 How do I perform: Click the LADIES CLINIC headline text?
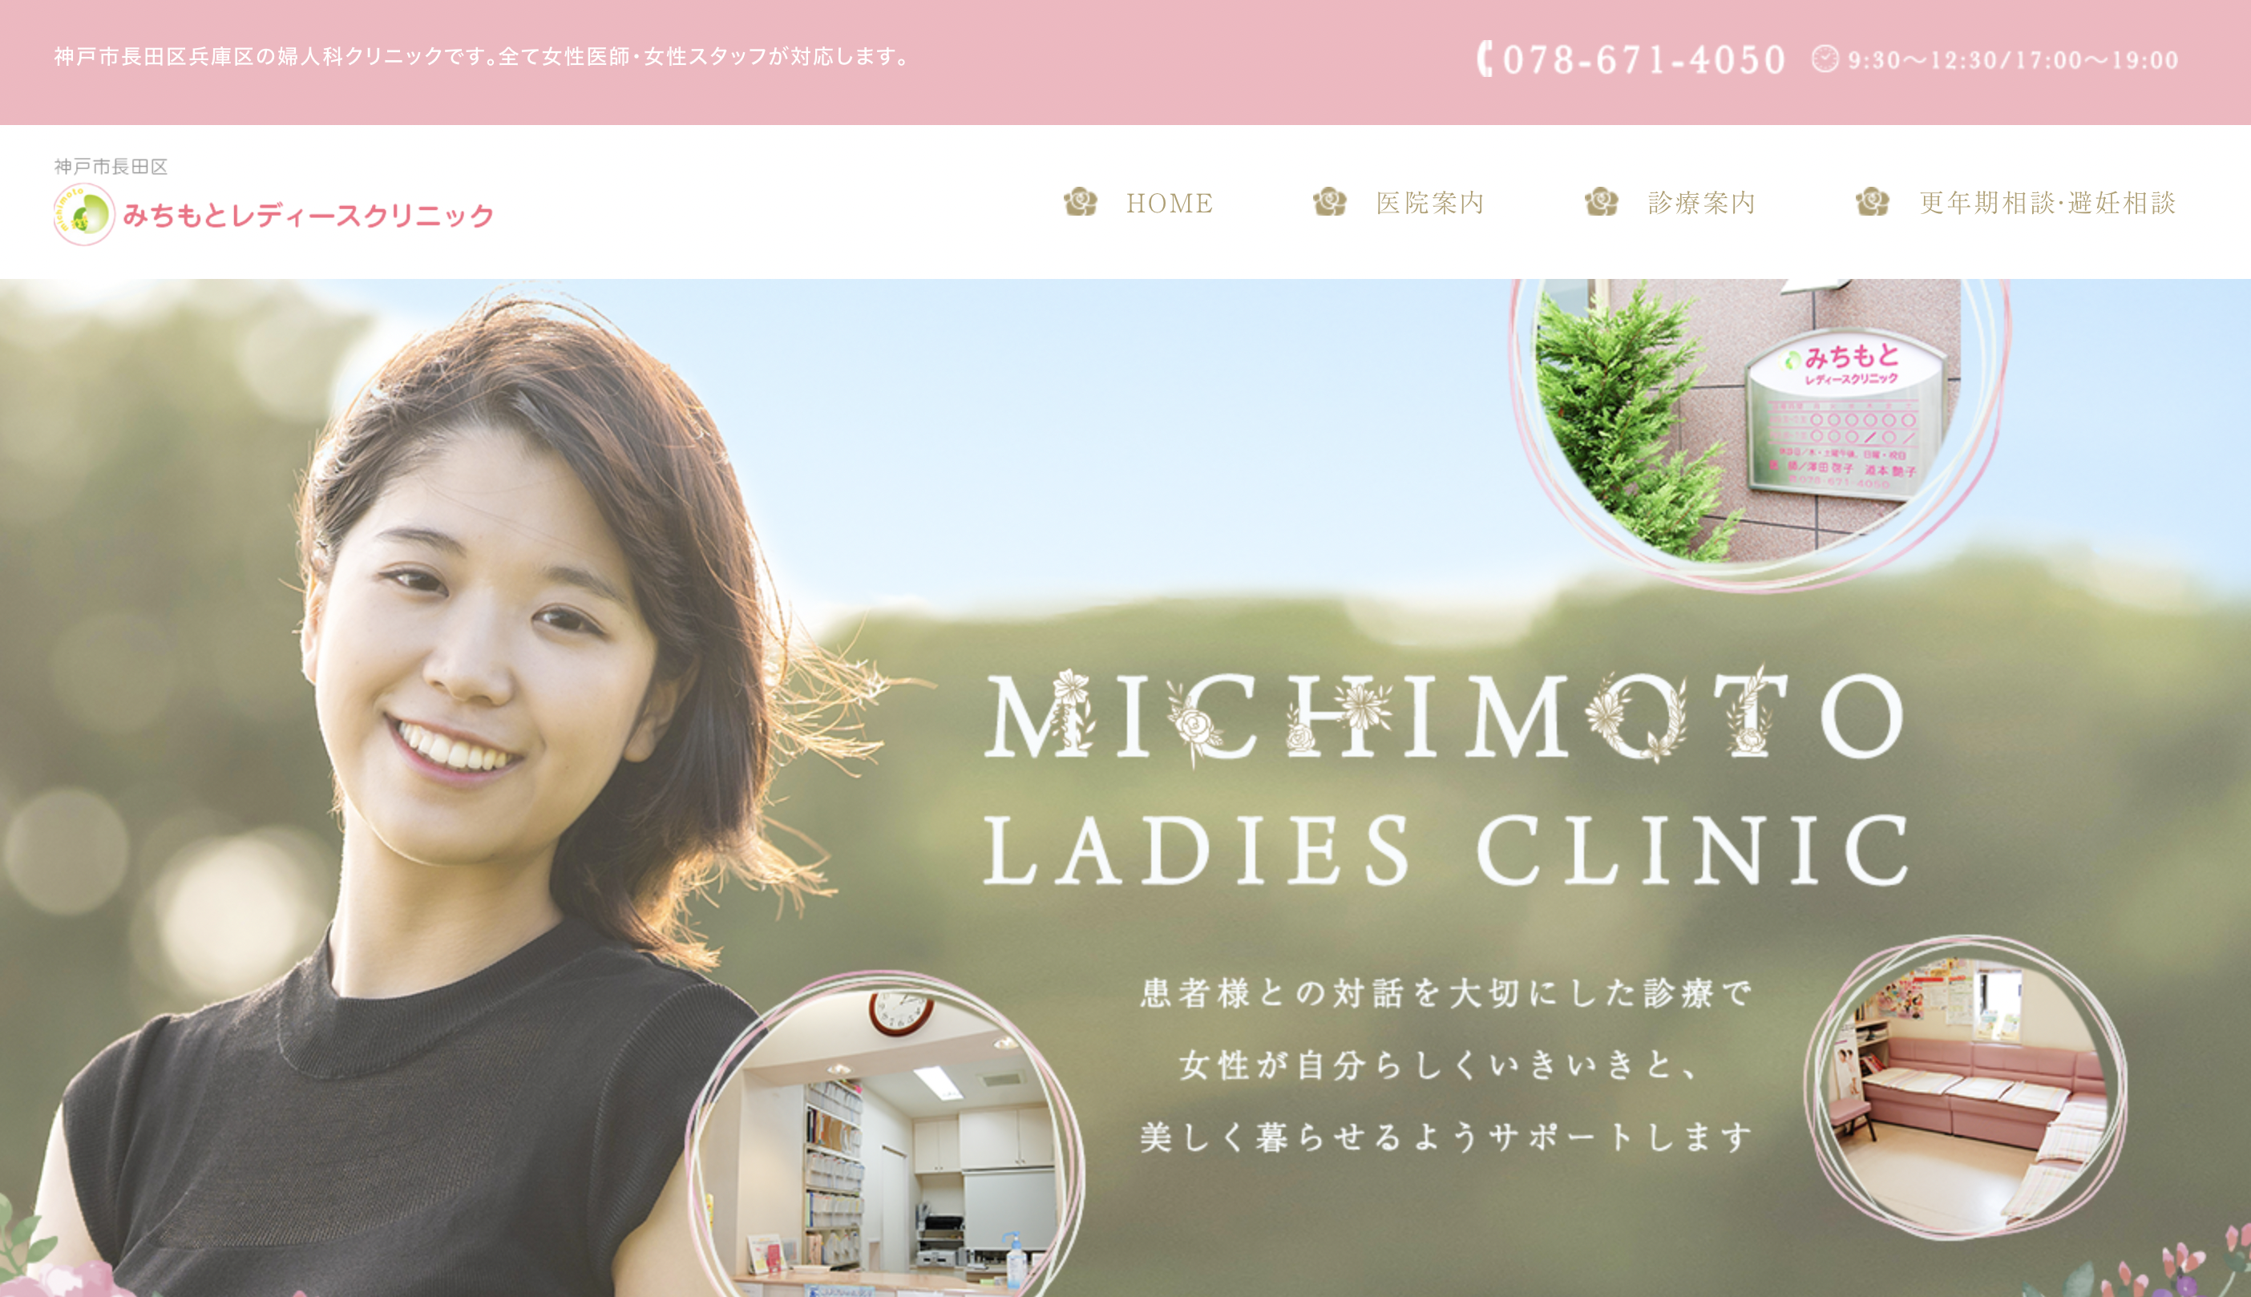coord(1445,851)
